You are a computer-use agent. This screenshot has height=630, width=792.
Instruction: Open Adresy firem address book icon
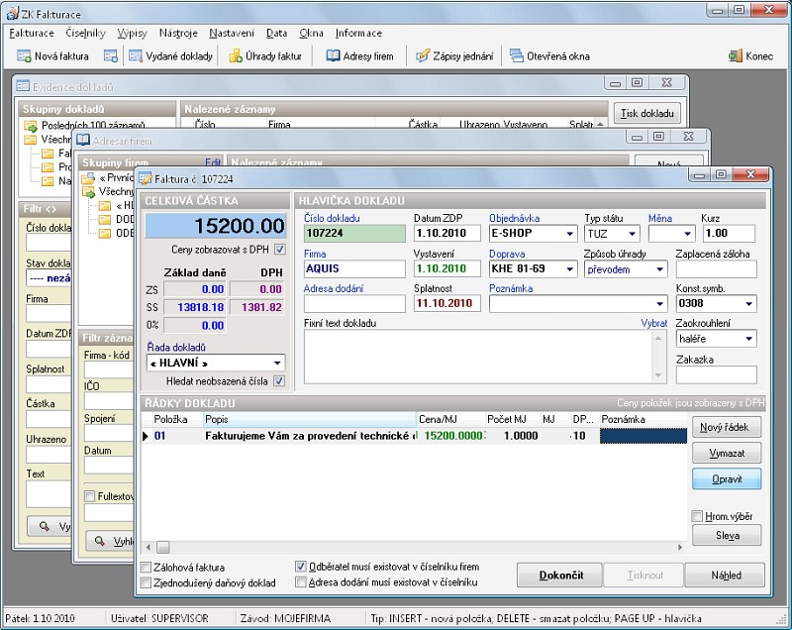[x=334, y=55]
